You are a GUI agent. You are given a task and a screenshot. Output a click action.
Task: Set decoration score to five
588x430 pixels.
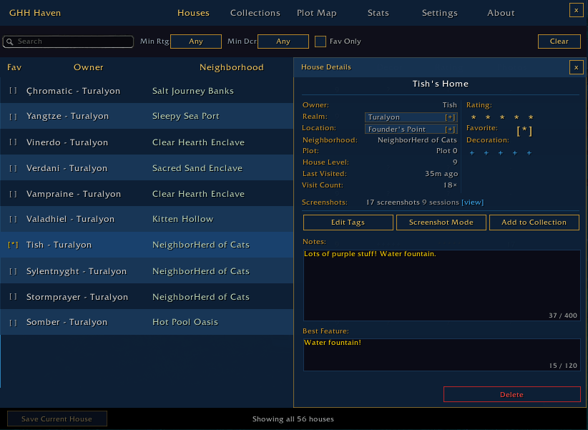[529, 153]
